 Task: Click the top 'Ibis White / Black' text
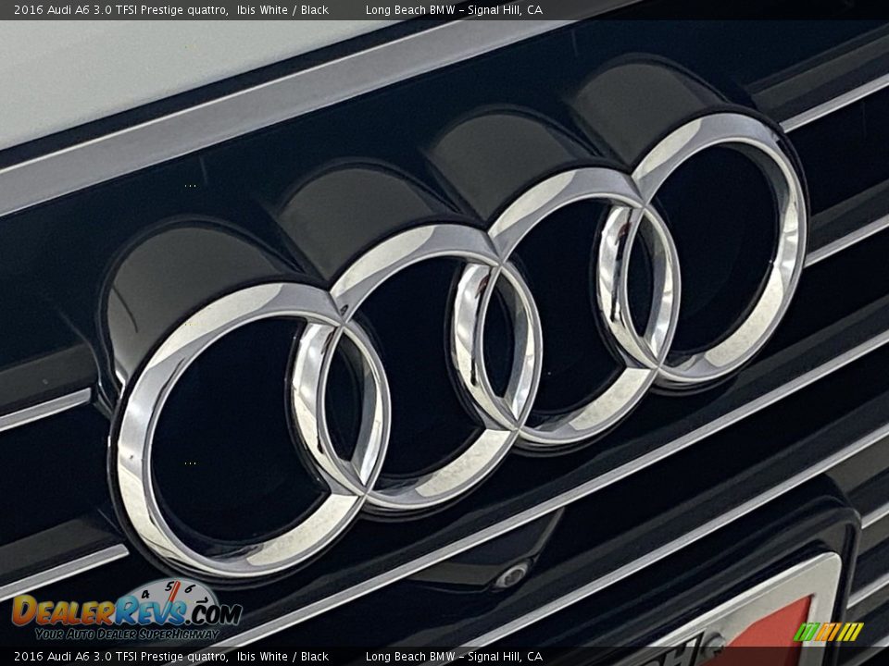click(283, 9)
